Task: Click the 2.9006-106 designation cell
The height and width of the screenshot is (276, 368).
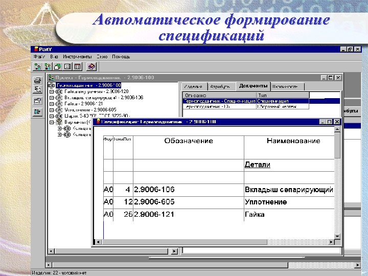Action: pyautogui.click(x=189, y=190)
